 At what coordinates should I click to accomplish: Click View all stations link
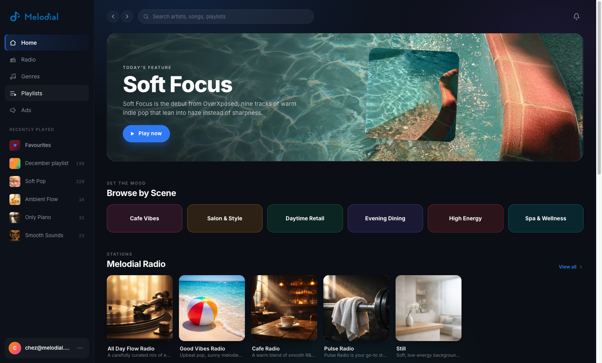pos(571,267)
